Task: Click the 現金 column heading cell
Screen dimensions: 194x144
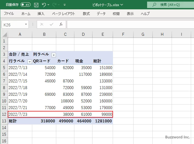Action: [x=83, y=61]
